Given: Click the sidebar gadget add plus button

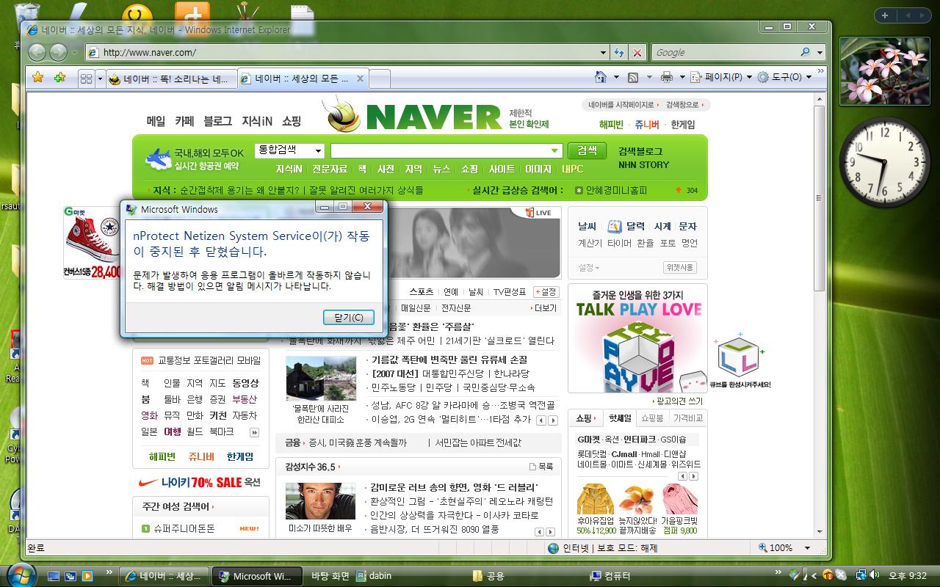Looking at the screenshot, I should (x=885, y=15).
